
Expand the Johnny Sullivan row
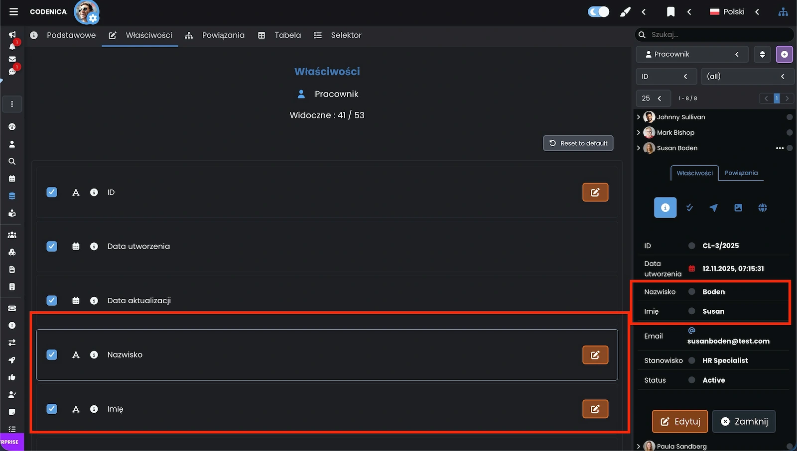(x=639, y=117)
